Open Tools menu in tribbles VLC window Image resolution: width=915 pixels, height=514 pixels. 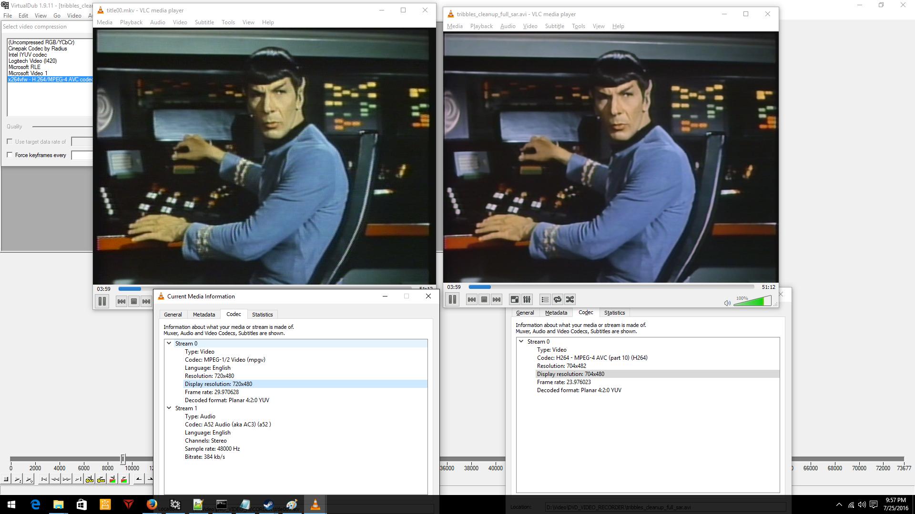578,26
